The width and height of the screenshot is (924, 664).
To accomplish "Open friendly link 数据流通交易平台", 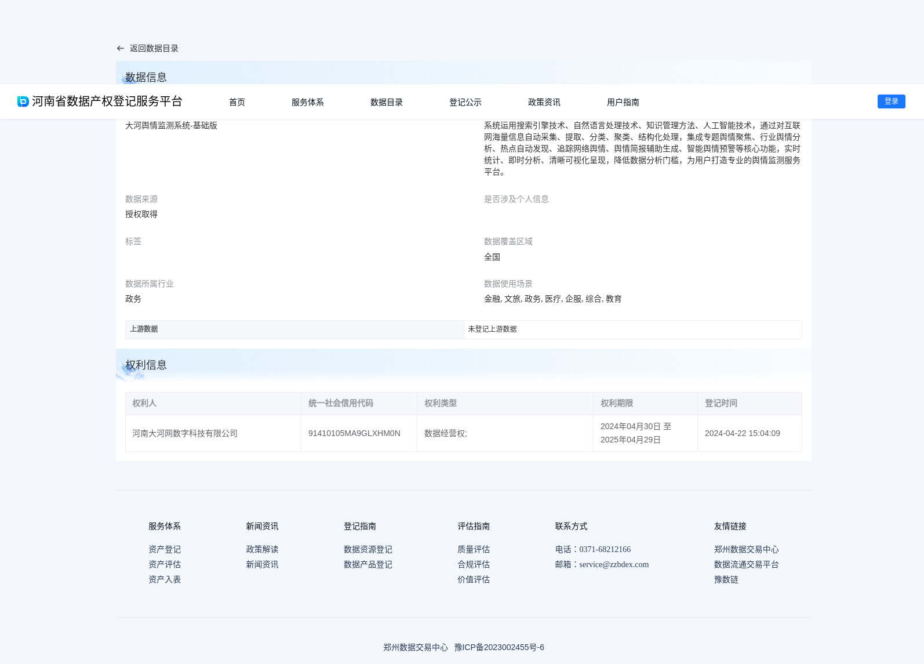I will coord(747,564).
